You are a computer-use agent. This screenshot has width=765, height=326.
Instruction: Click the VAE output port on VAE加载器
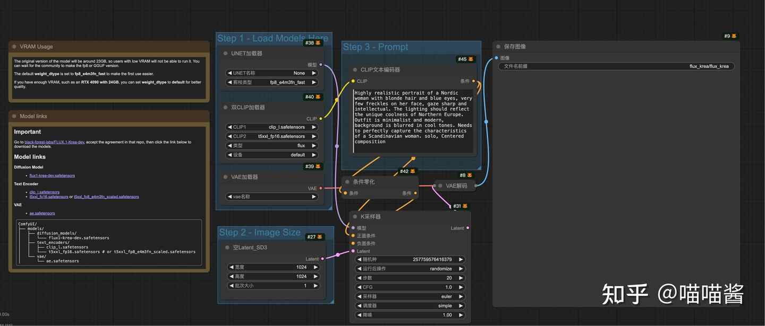321,188
